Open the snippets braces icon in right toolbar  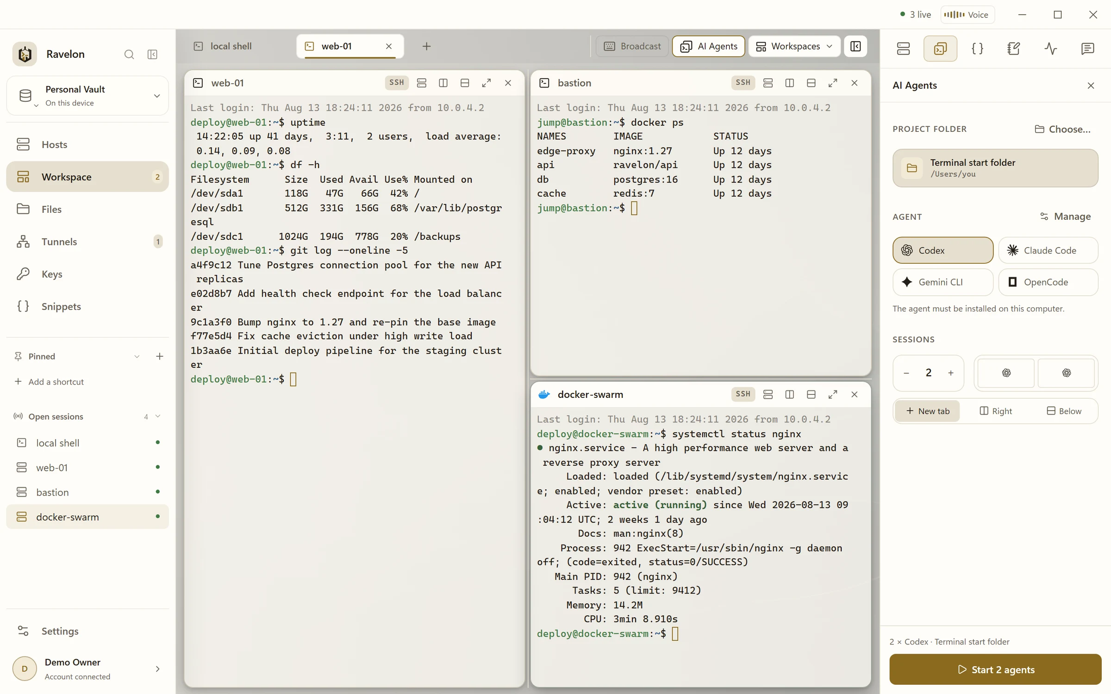point(977,49)
